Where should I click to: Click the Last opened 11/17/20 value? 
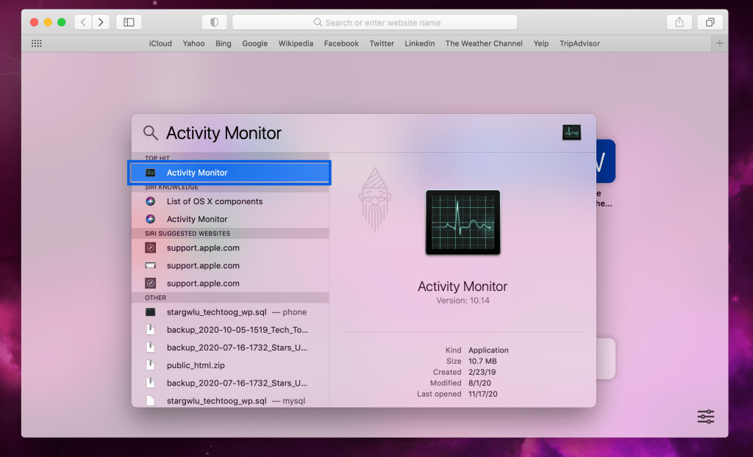coord(483,394)
